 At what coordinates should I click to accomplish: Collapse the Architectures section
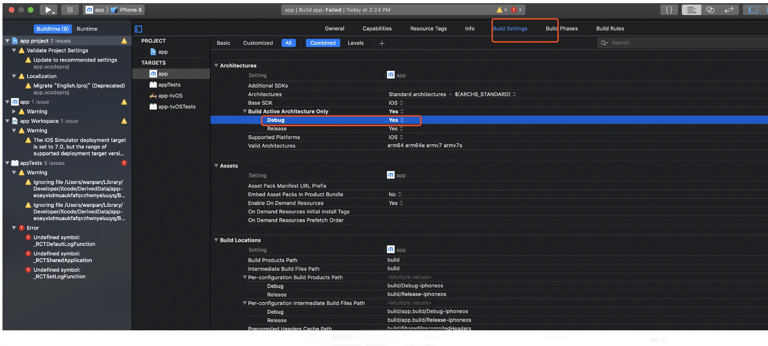(216, 66)
